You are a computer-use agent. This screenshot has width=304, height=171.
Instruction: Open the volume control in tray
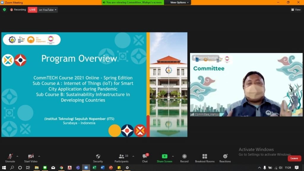(x=281, y=167)
